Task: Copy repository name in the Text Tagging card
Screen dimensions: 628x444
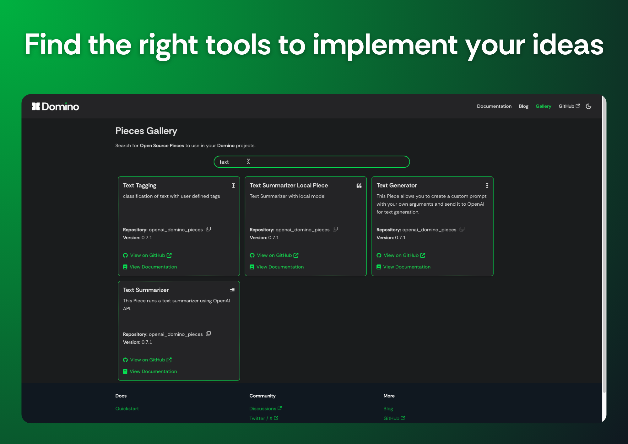Action: 208,229
